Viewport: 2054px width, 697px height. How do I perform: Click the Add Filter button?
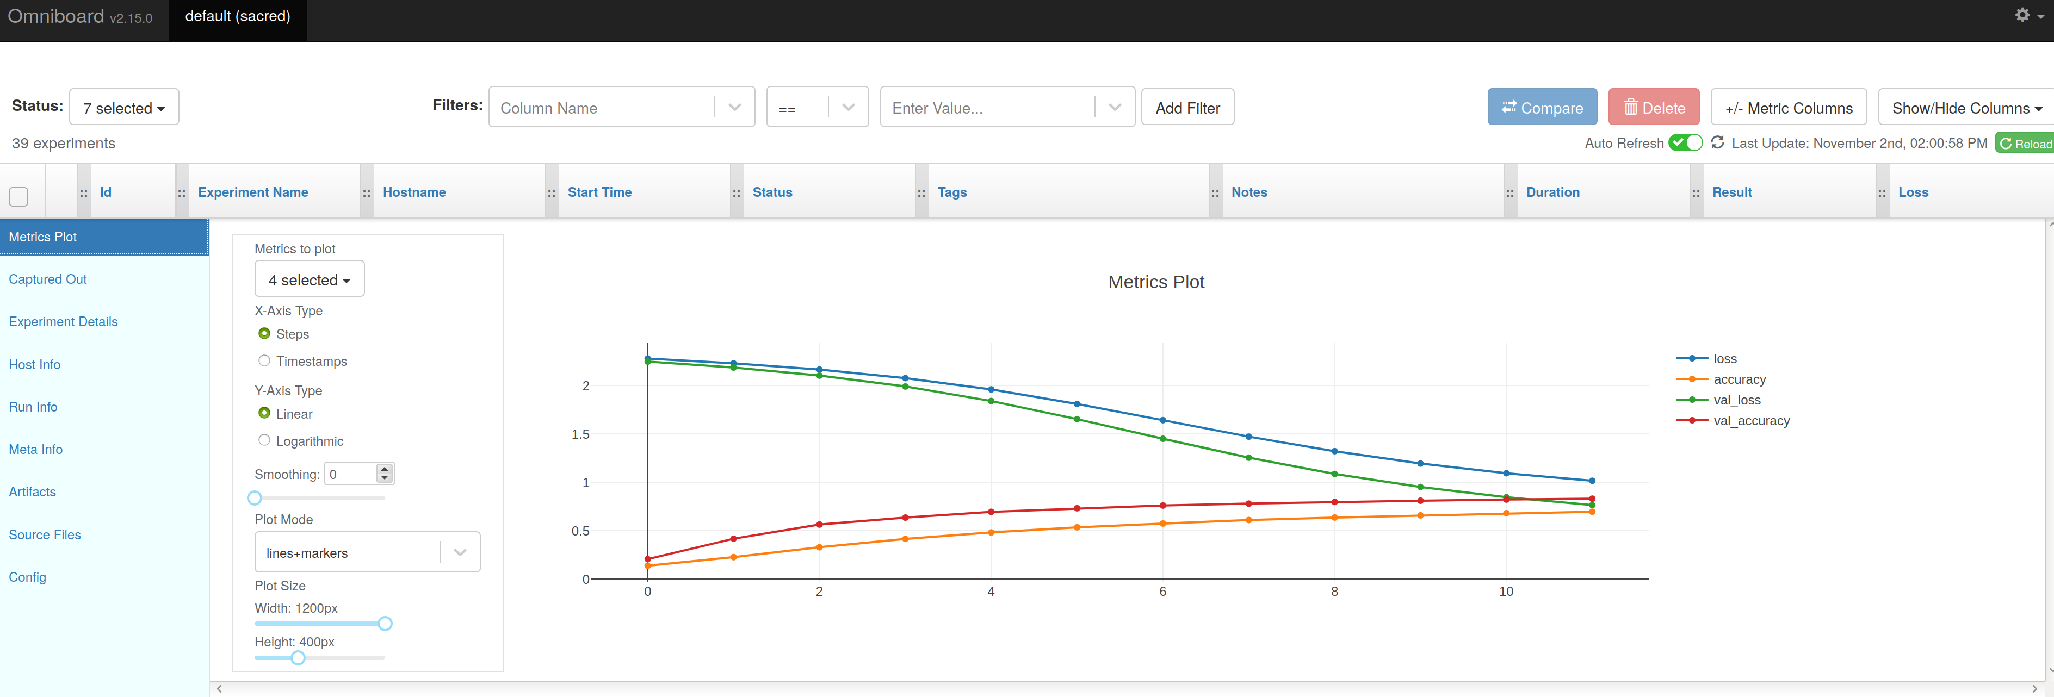point(1186,108)
